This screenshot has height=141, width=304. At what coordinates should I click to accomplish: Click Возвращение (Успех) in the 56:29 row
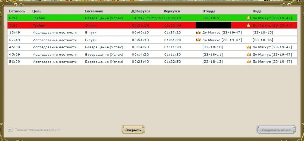(104, 62)
